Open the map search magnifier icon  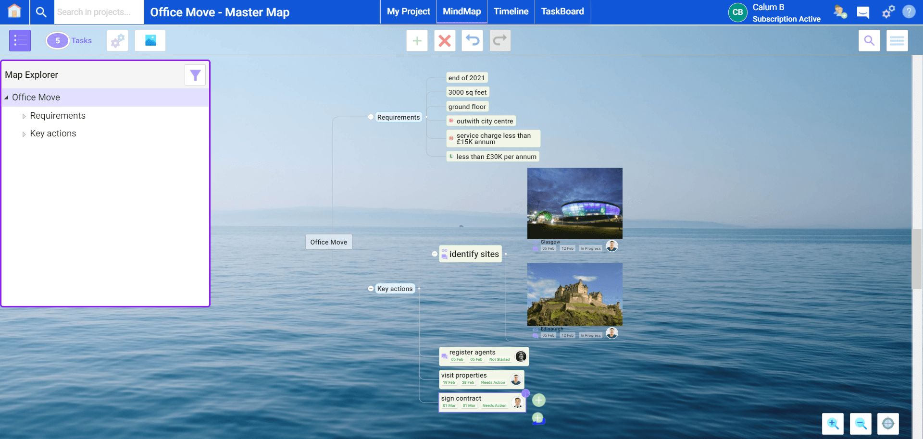[869, 40]
